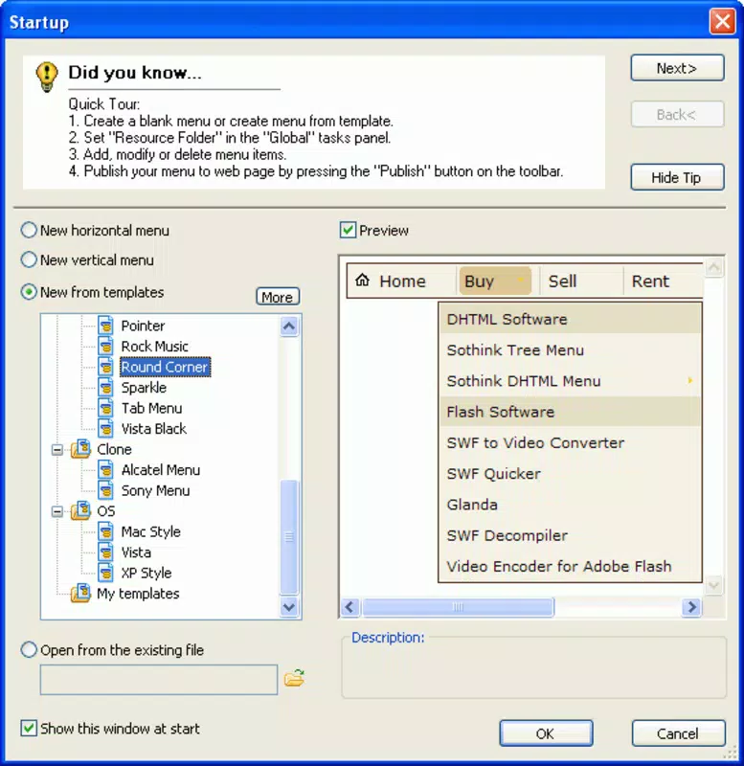Click the OS folder icon
The image size is (744, 766).
81,511
